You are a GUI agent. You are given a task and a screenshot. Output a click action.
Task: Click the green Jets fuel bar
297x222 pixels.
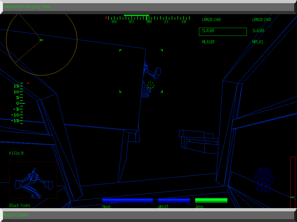211,200
